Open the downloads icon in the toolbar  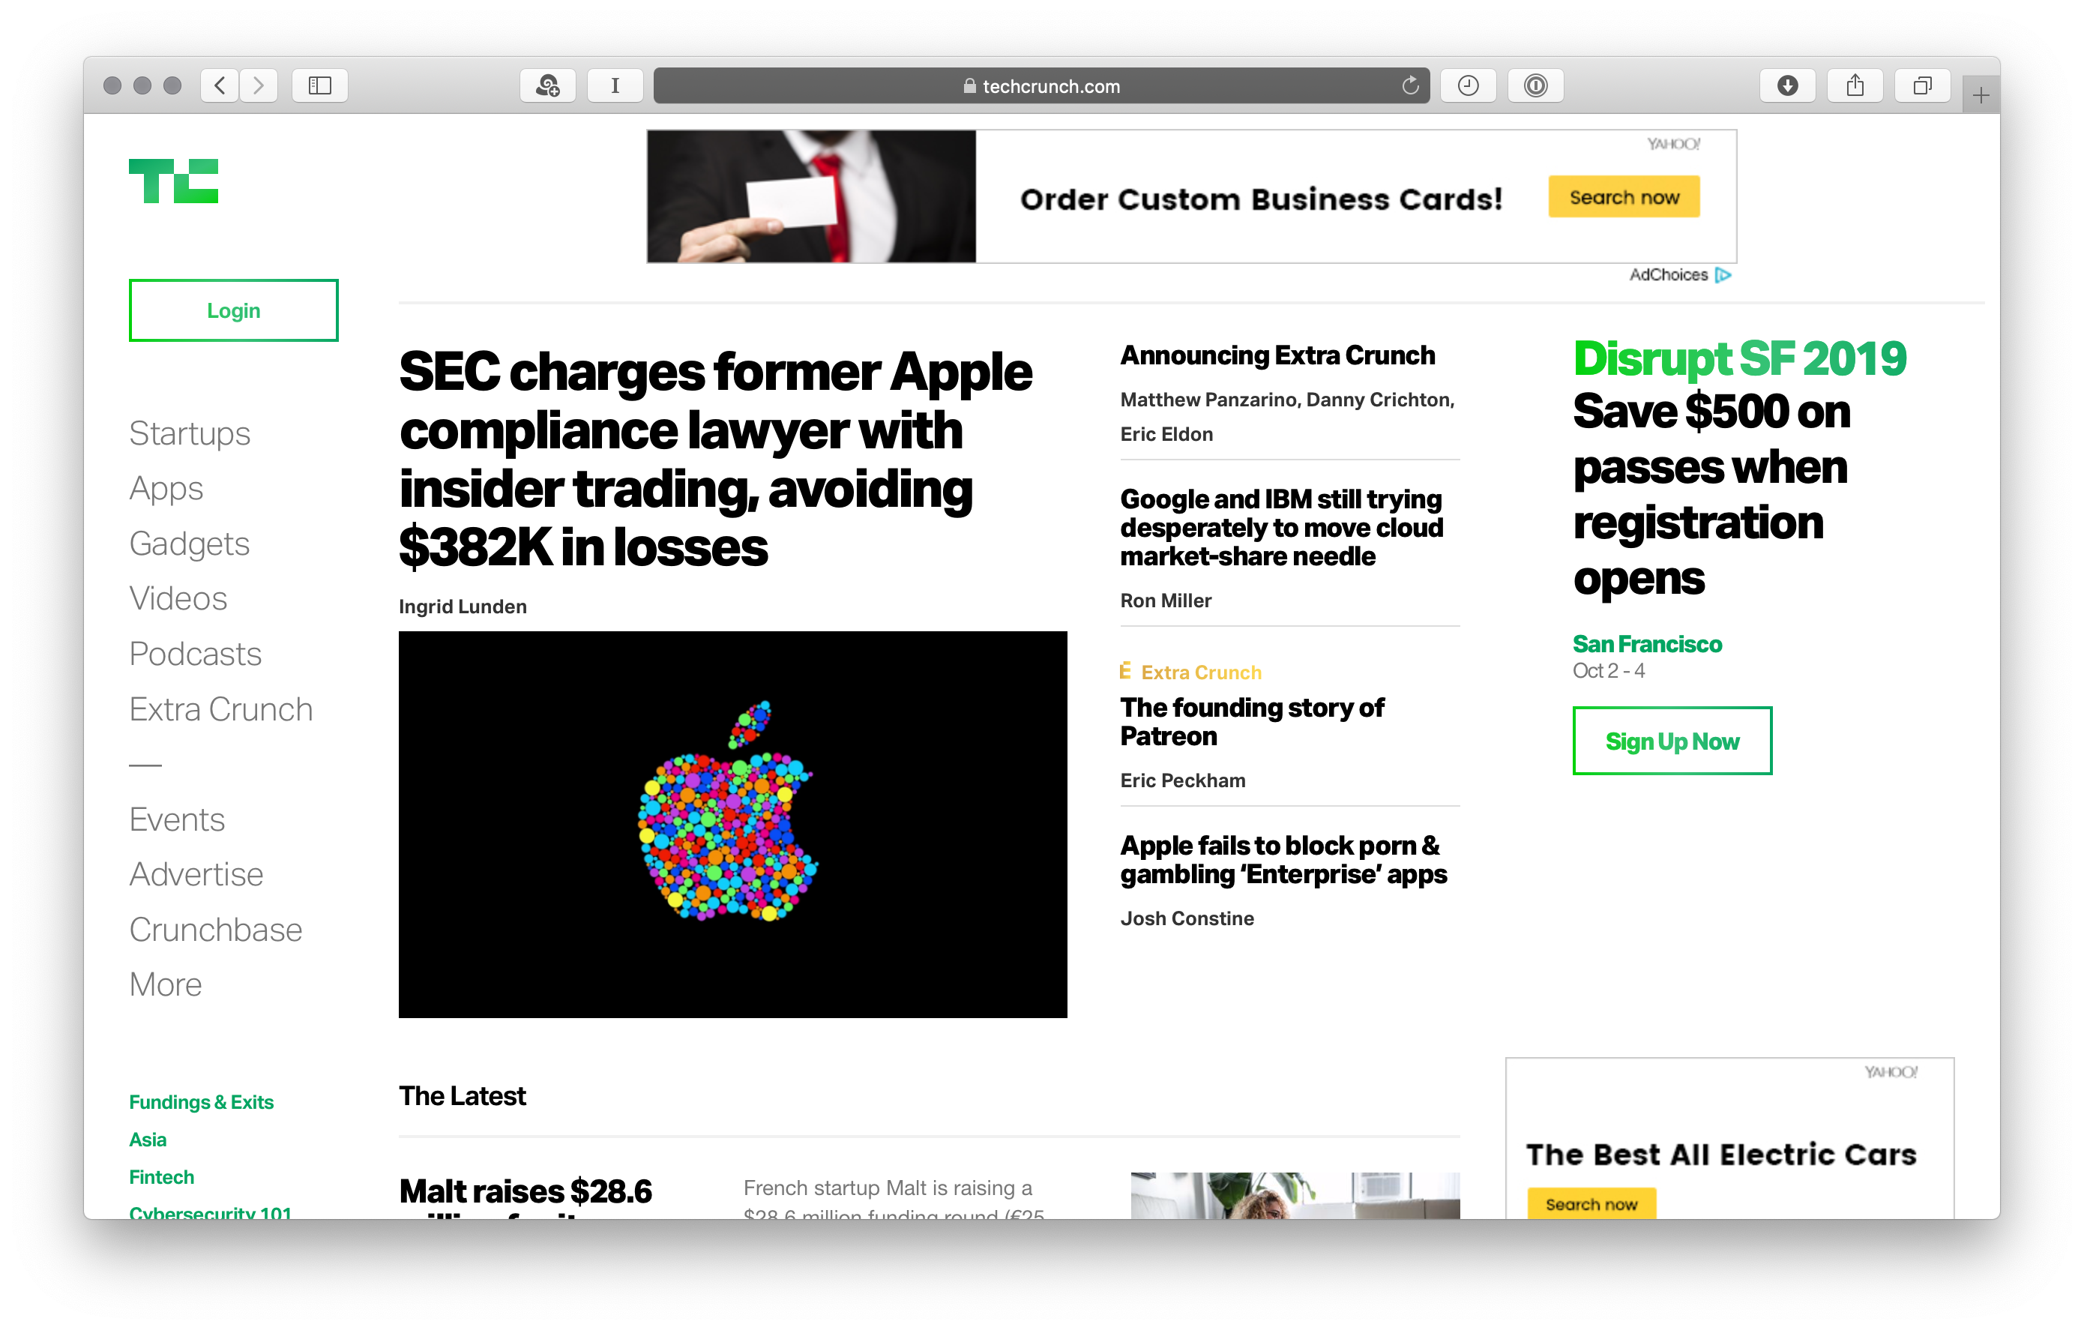[x=1787, y=85]
